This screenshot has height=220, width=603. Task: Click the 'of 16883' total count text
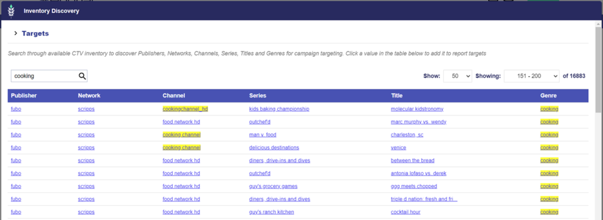tap(574, 76)
